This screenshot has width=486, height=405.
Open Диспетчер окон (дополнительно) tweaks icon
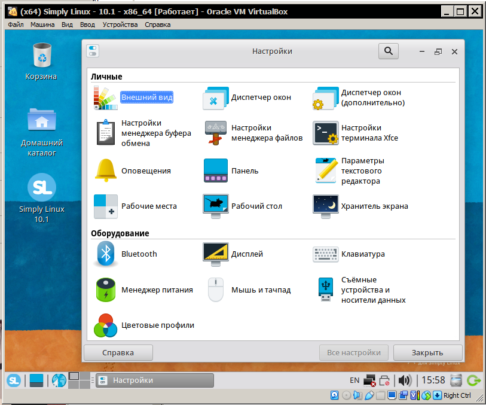point(325,98)
